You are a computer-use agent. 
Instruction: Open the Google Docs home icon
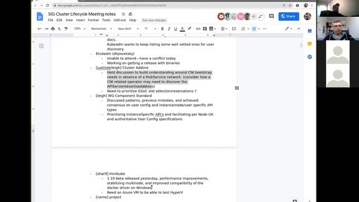point(40,16)
